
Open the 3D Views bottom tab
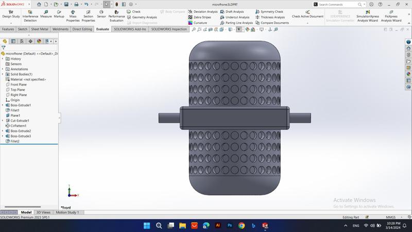[43, 212]
